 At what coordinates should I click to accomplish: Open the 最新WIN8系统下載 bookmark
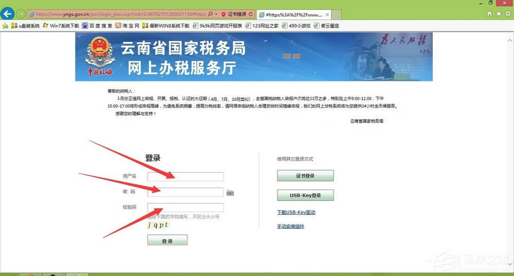coord(166,26)
